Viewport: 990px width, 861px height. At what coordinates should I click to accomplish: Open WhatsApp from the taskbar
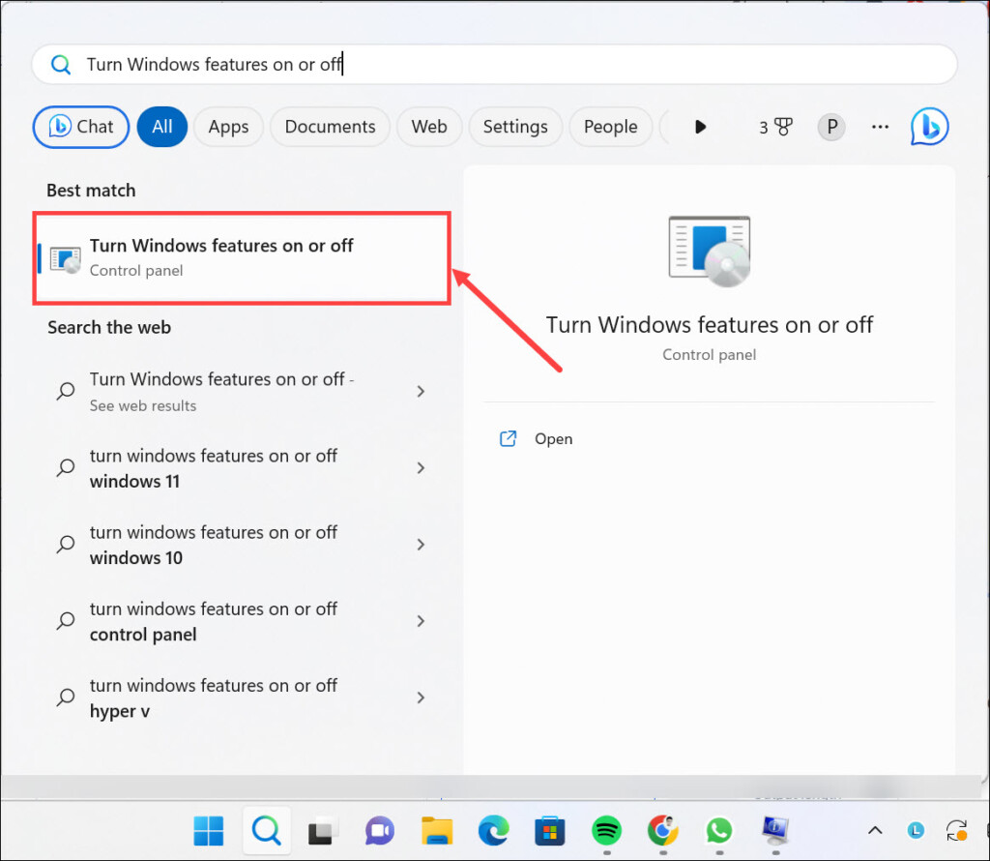tap(718, 830)
